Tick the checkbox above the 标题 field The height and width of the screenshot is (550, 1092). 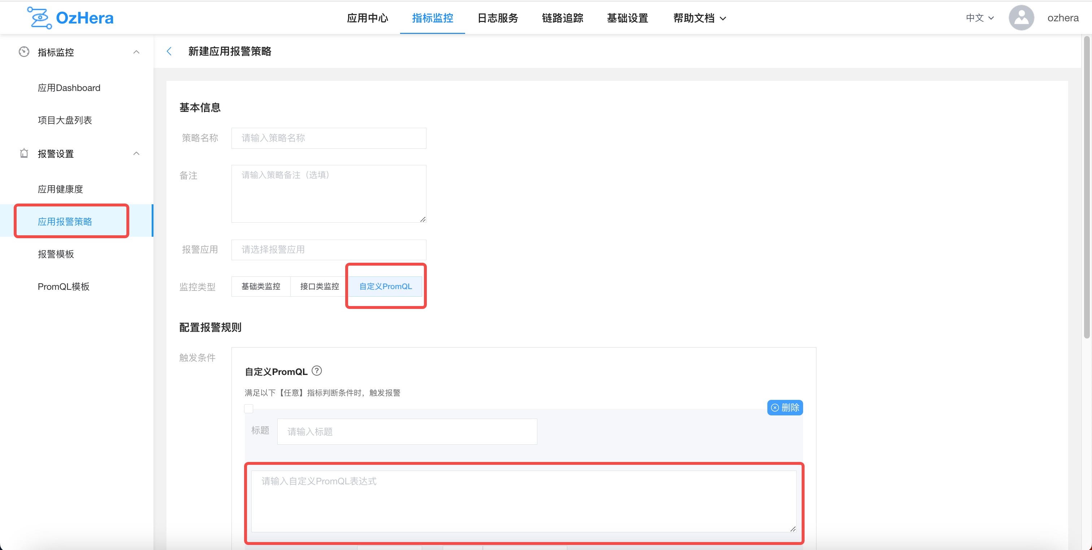pos(249,409)
